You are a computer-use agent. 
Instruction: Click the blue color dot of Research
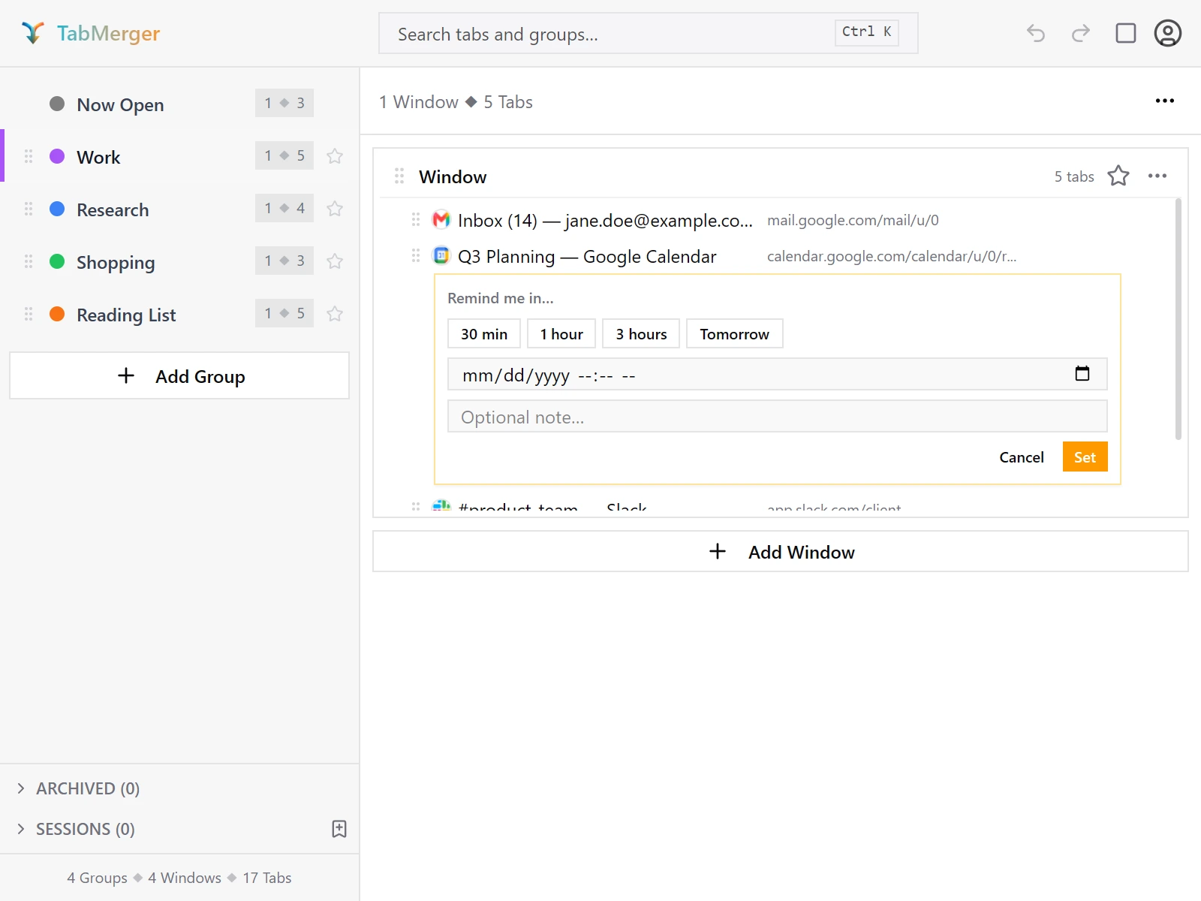pyautogui.click(x=57, y=209)
